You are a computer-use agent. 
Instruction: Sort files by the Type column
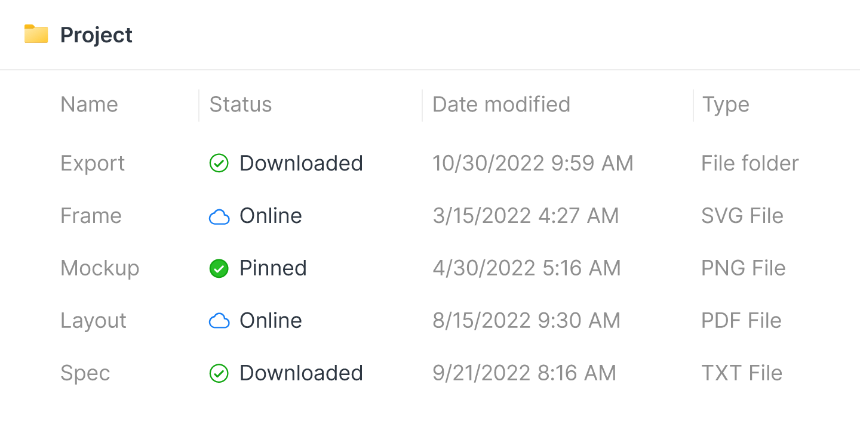(725, 104)
